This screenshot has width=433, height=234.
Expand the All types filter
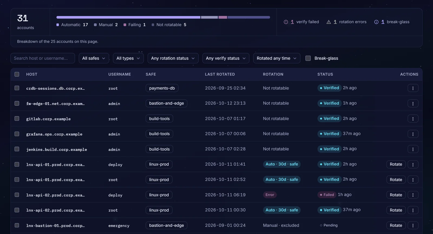point(128,58)
